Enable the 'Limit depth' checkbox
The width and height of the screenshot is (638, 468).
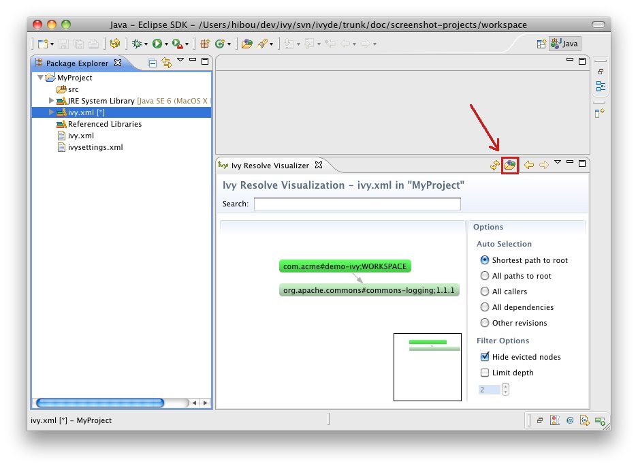tap(485, 373)
